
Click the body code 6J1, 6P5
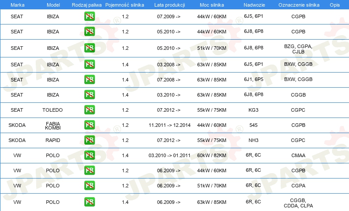tap(253, 79)
